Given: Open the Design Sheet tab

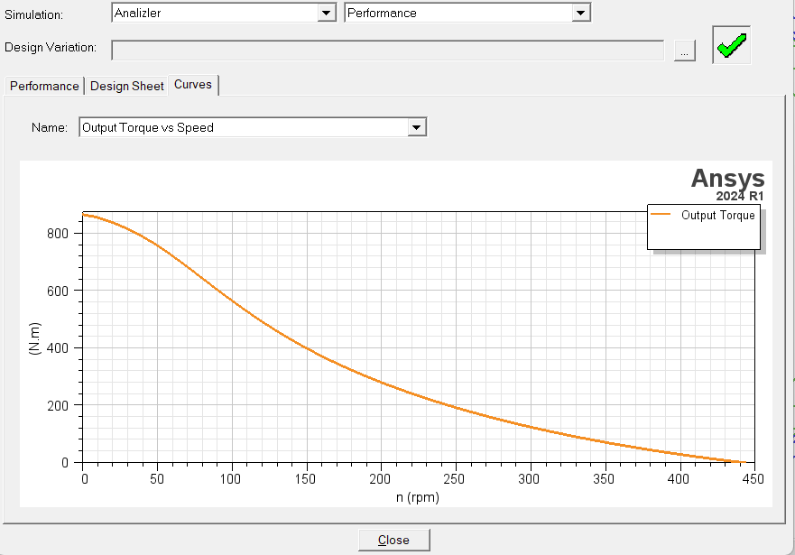Looking at the screenshot, I should click(127, 86).
